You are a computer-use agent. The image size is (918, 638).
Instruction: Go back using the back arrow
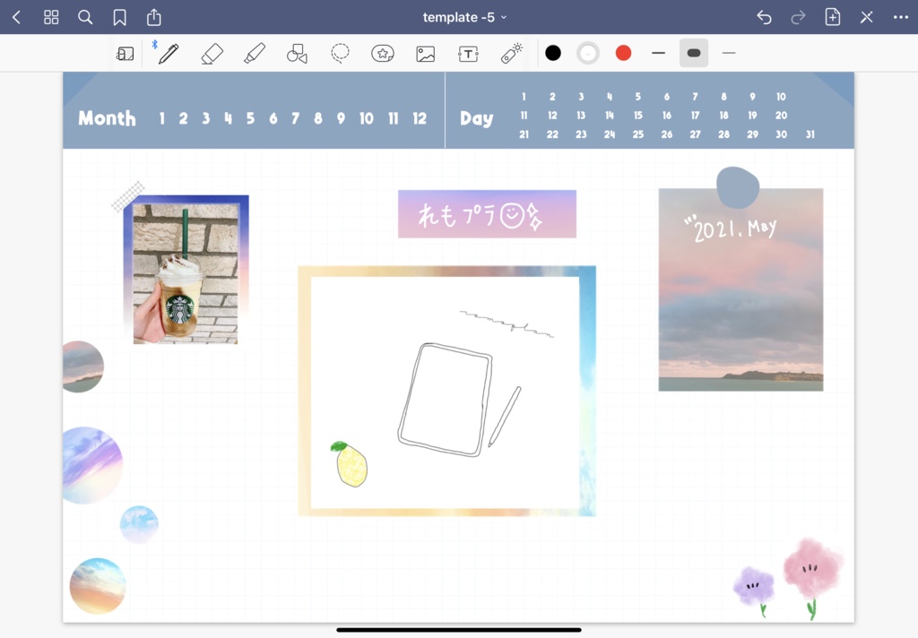17,18
